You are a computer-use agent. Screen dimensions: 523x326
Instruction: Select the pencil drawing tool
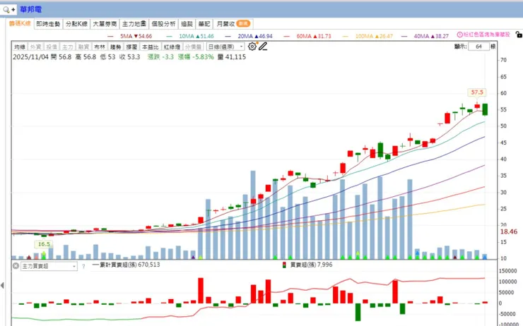(263, 47)
